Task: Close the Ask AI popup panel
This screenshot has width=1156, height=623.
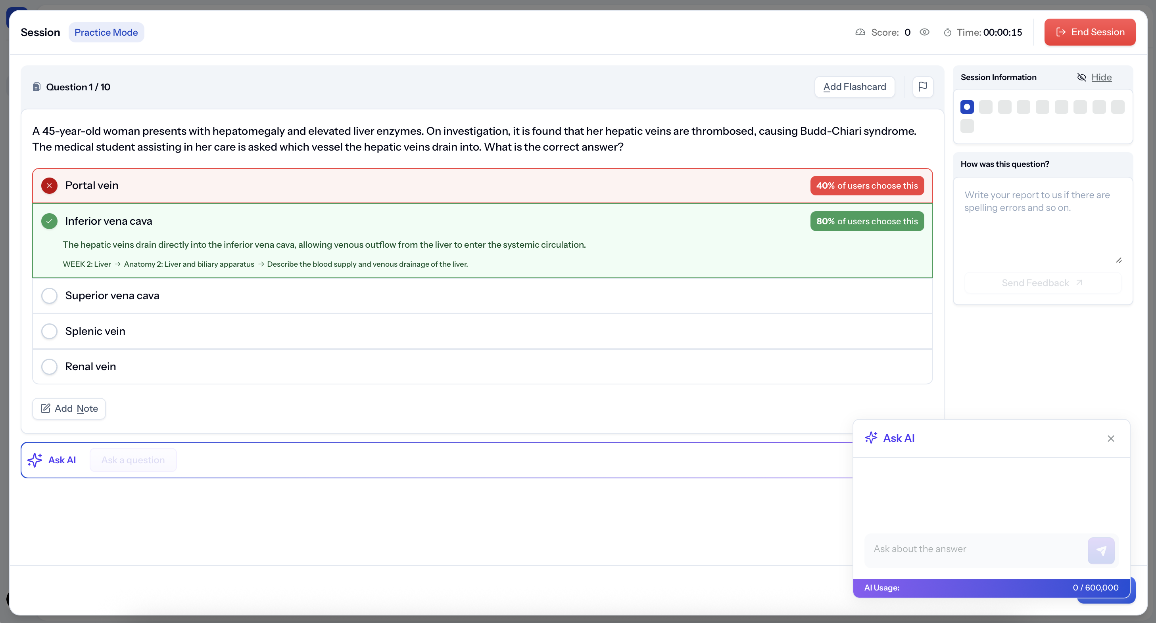Action: click(x=1111, y=438)
